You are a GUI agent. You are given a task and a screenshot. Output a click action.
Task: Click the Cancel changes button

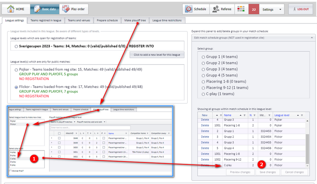(294, 172)
